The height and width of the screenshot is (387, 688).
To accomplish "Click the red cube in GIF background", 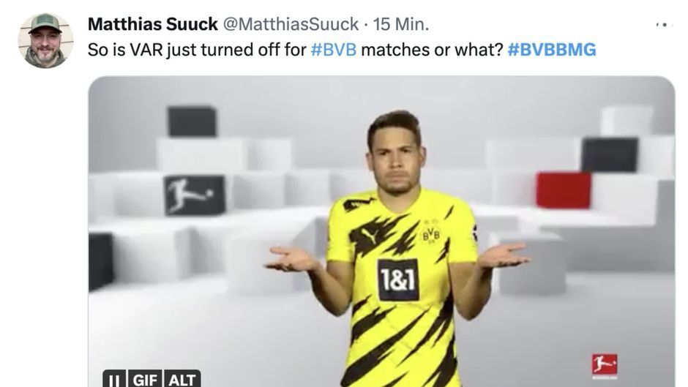I will click(564, 190).
